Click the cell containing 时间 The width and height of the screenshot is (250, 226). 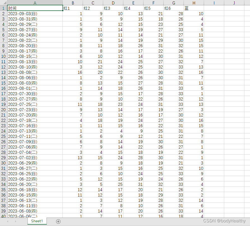[35, 8]
